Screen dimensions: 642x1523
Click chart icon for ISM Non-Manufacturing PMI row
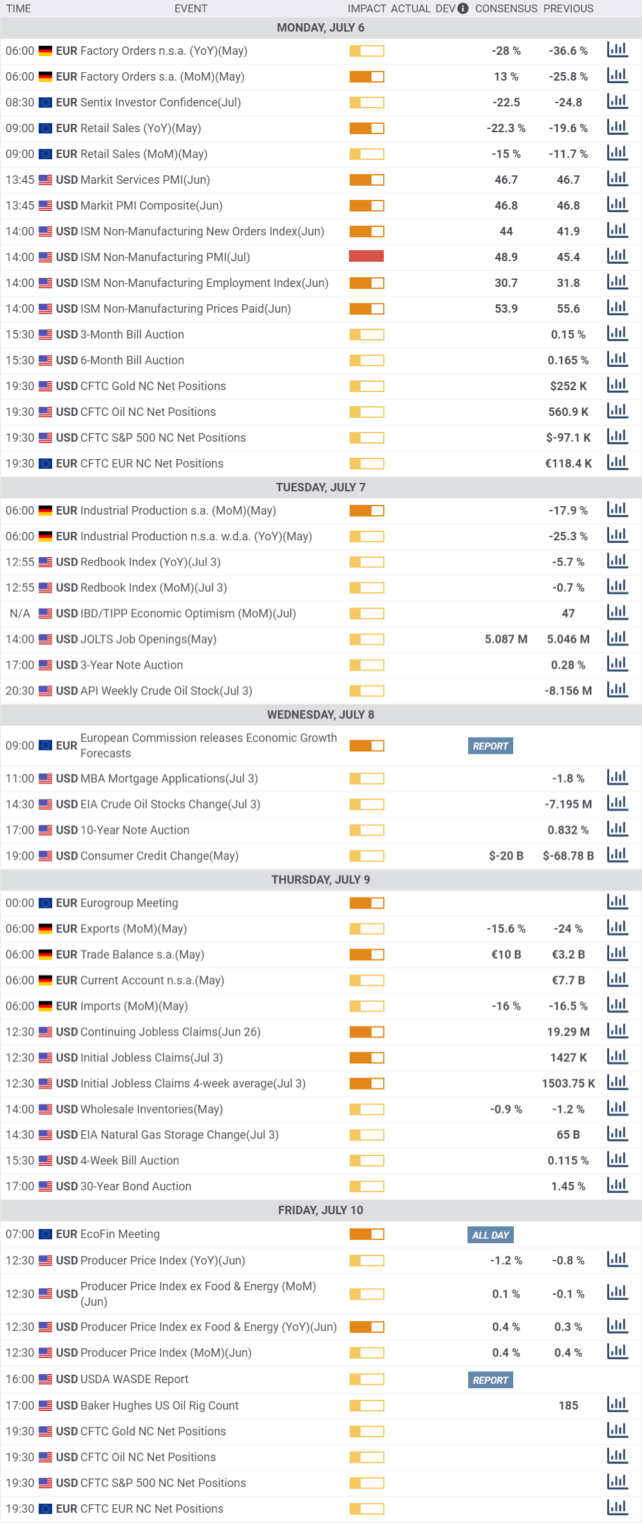pyautogui.click(x=617, y=257)
